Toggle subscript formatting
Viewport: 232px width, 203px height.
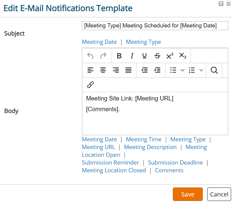[182, 56]
